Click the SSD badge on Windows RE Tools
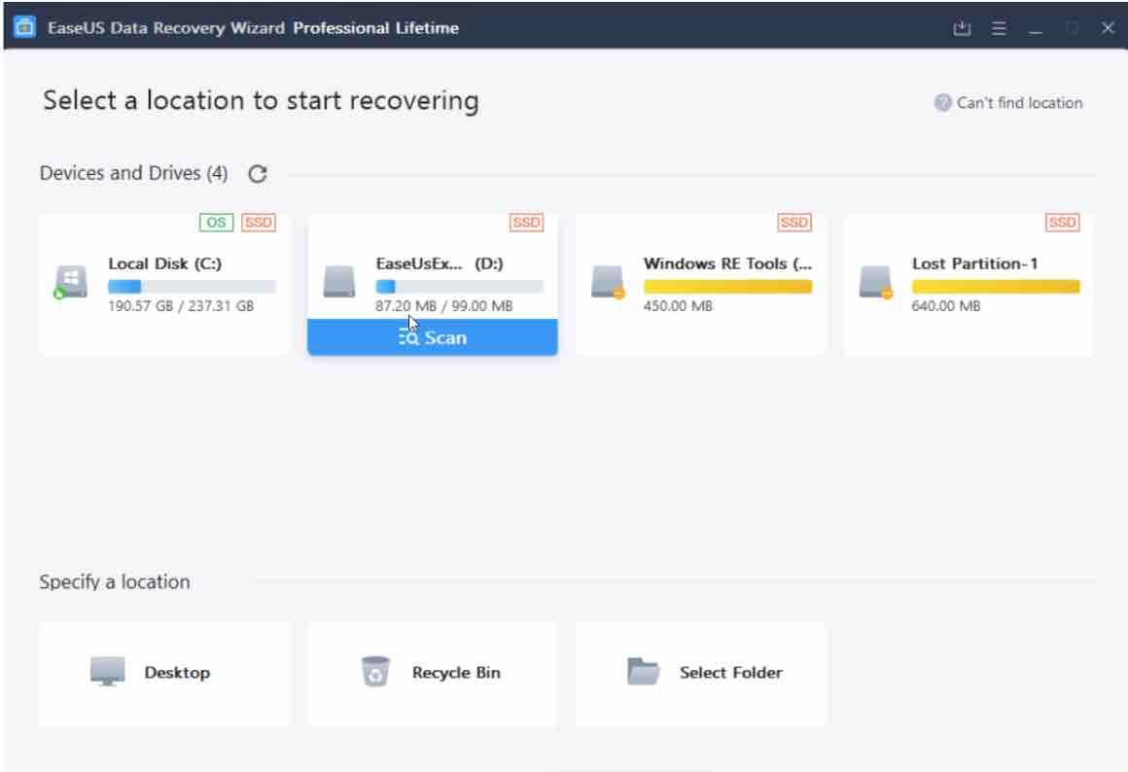Viewport: 1128px width, 772px height. coord(794,223)
